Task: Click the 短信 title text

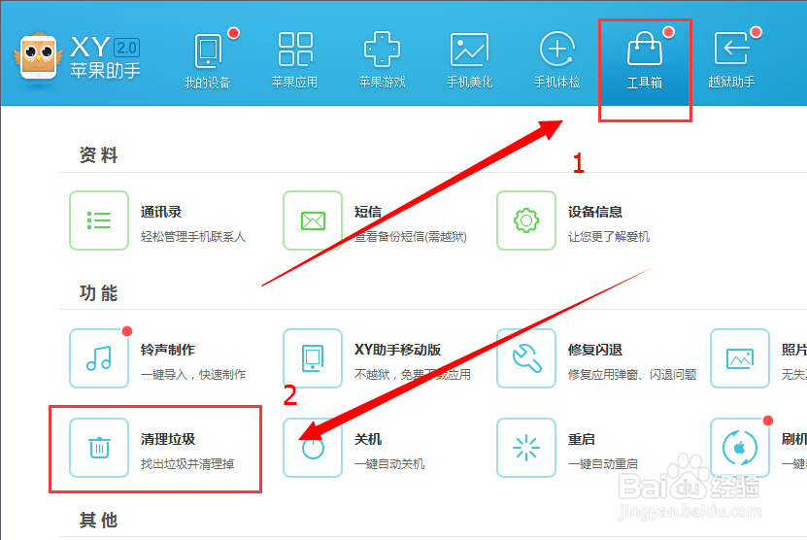Action: click(368, 212)
